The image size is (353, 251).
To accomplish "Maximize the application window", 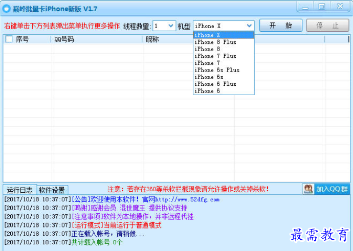I will pos(322,7).
